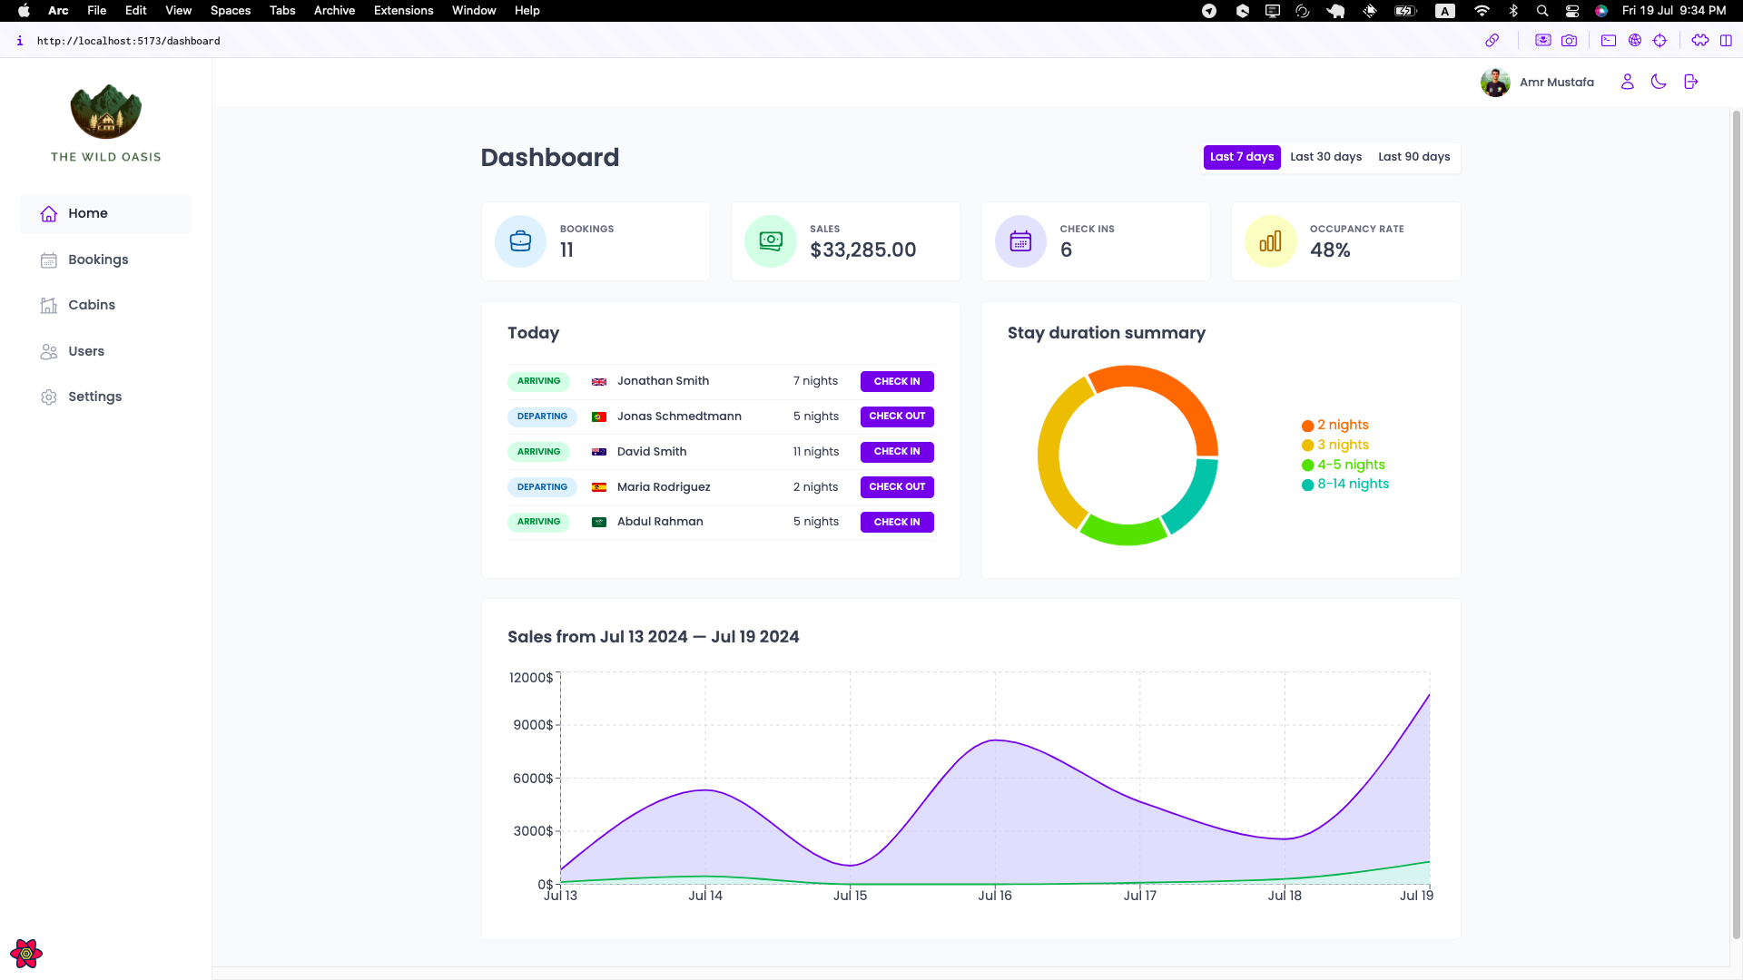Open the React Query devtools flower icon
Viewport: 1743px width, 980px height.
[x=26, y=954]
